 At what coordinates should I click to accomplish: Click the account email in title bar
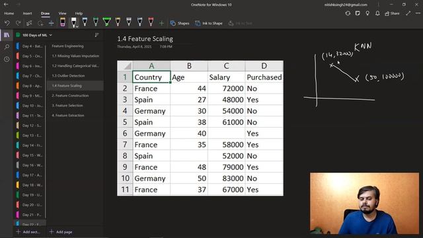coord(346,5)
